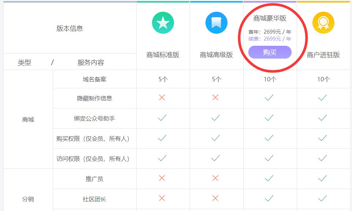Click the yellow medal icon for 商户进驻版

[323, 22]
